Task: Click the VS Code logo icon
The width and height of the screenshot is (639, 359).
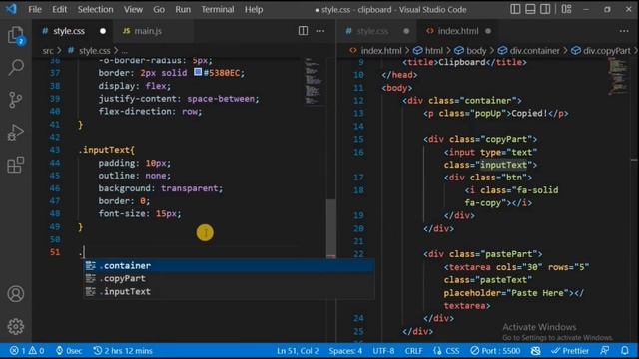Action: pyautogui.click(x=11, y=9)
